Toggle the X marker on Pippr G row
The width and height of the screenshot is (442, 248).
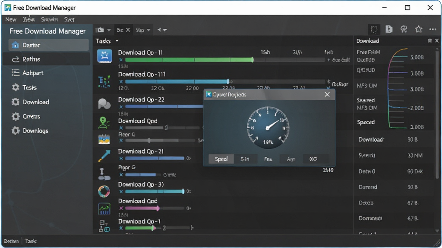pyautogui.click(x=121, y=175)
